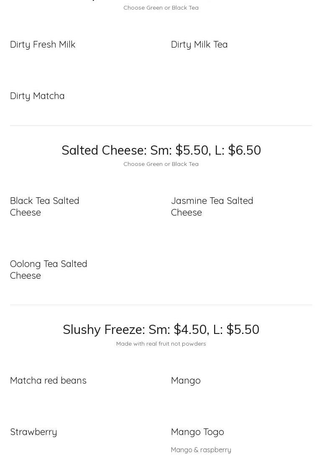Click the Dirty Fresh Milk menu item
Image resolution: width=322 pixels, height=466 pixels.
pyautogui.click(x=43, y=44)
